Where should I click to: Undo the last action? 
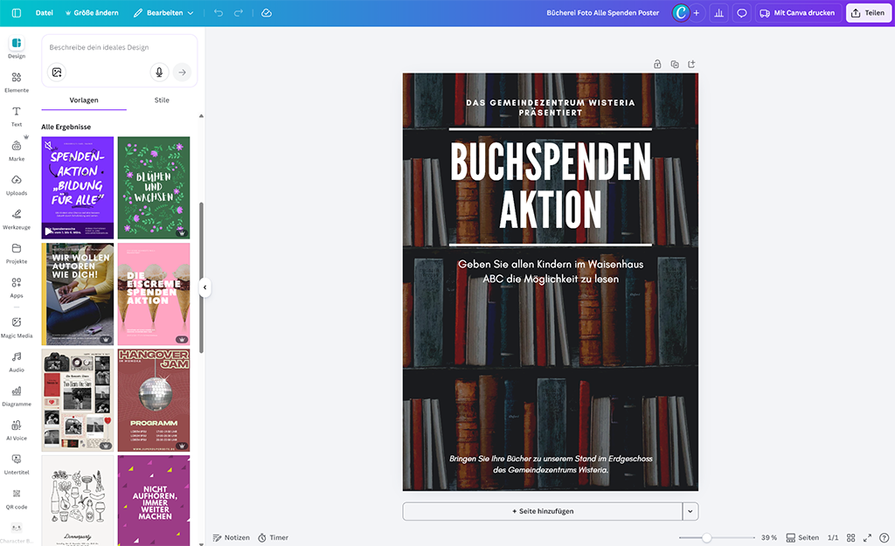pyautogui.click(x=218, y=12)
